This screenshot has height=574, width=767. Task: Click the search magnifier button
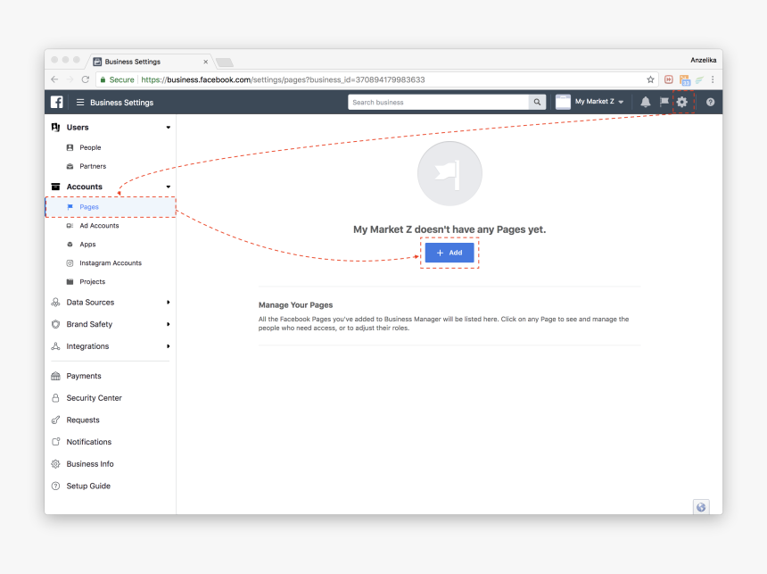(x=537, y=102)
